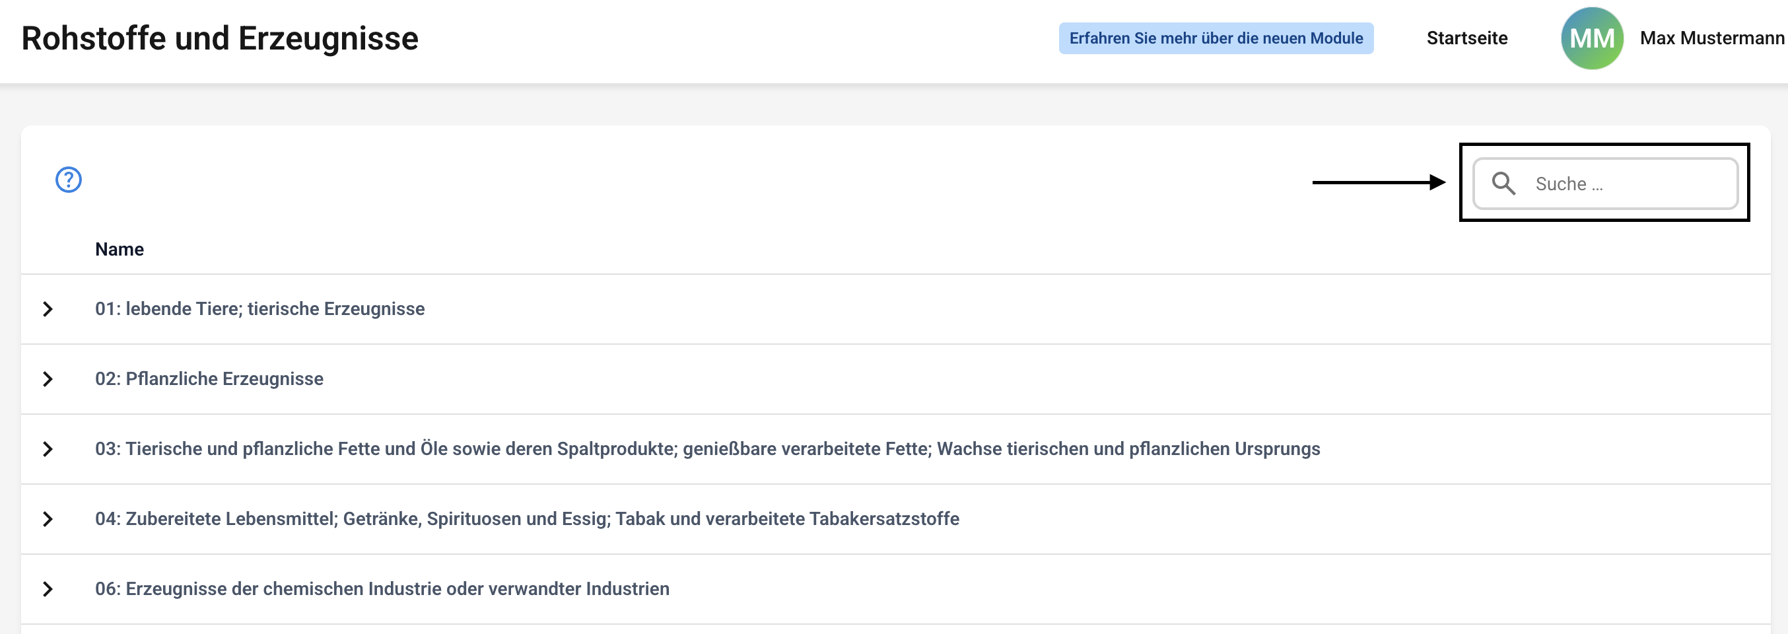Click the black arrow pointing to search box
The image size is (1788, 634).
click(x=1378, y=183)
